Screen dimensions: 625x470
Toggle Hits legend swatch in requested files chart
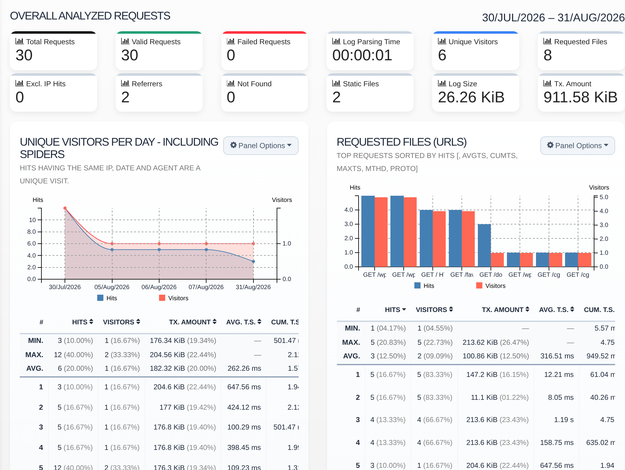click(x=417, y=285)
